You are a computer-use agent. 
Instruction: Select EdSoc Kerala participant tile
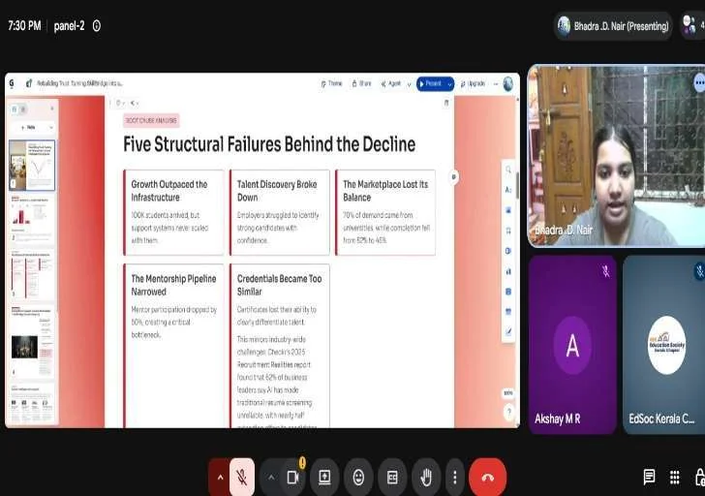pos(664,345)
